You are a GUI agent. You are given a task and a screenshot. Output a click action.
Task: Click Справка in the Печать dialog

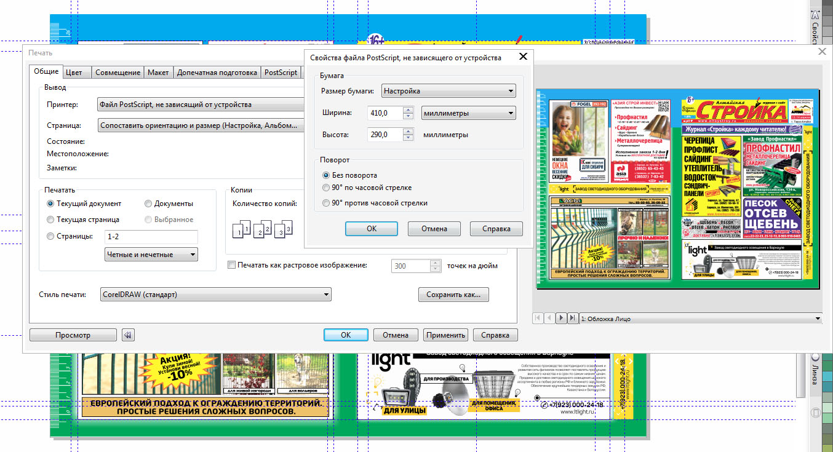click(495, 335)
